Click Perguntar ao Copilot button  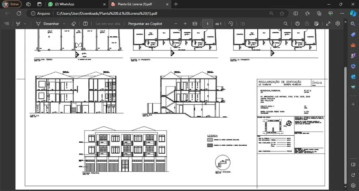pyautogui.click(x=145, y=24)
